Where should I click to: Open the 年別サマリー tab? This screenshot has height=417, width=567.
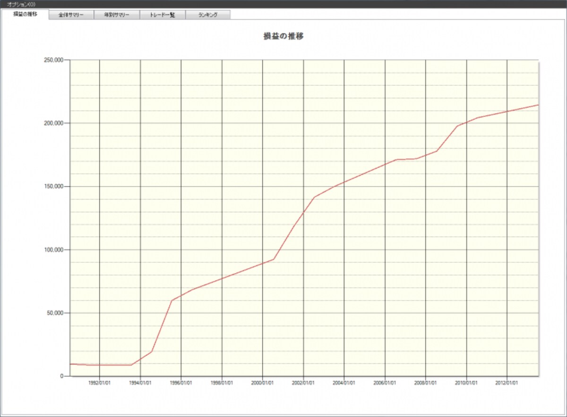pos(117,15)
